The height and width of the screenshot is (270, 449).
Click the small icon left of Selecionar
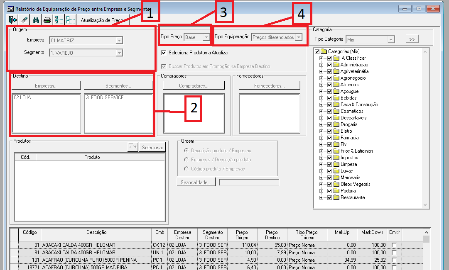click(x=132, y=147)
